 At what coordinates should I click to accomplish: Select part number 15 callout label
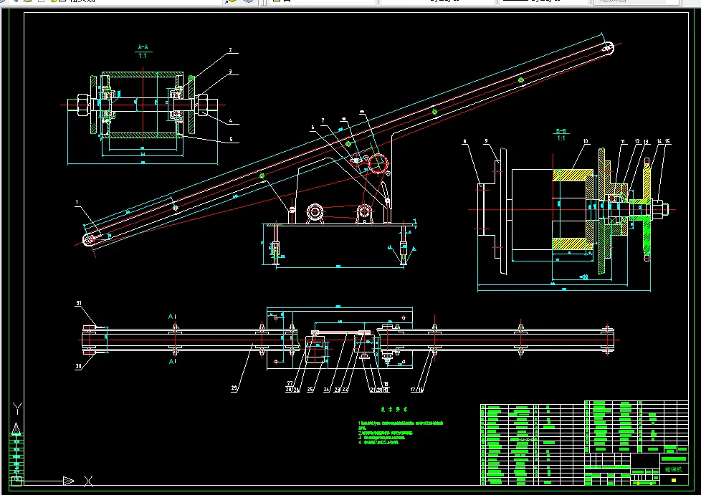tap(667, 141)
